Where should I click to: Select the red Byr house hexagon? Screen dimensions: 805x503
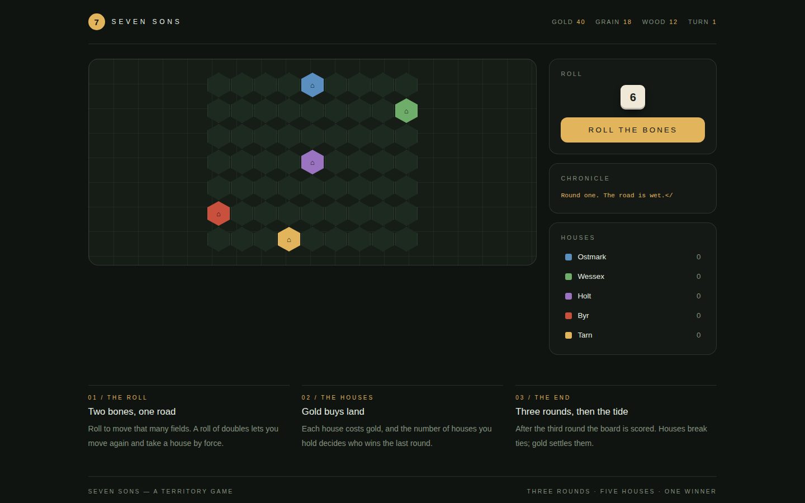pyautogui.click(x=219, y=213)
